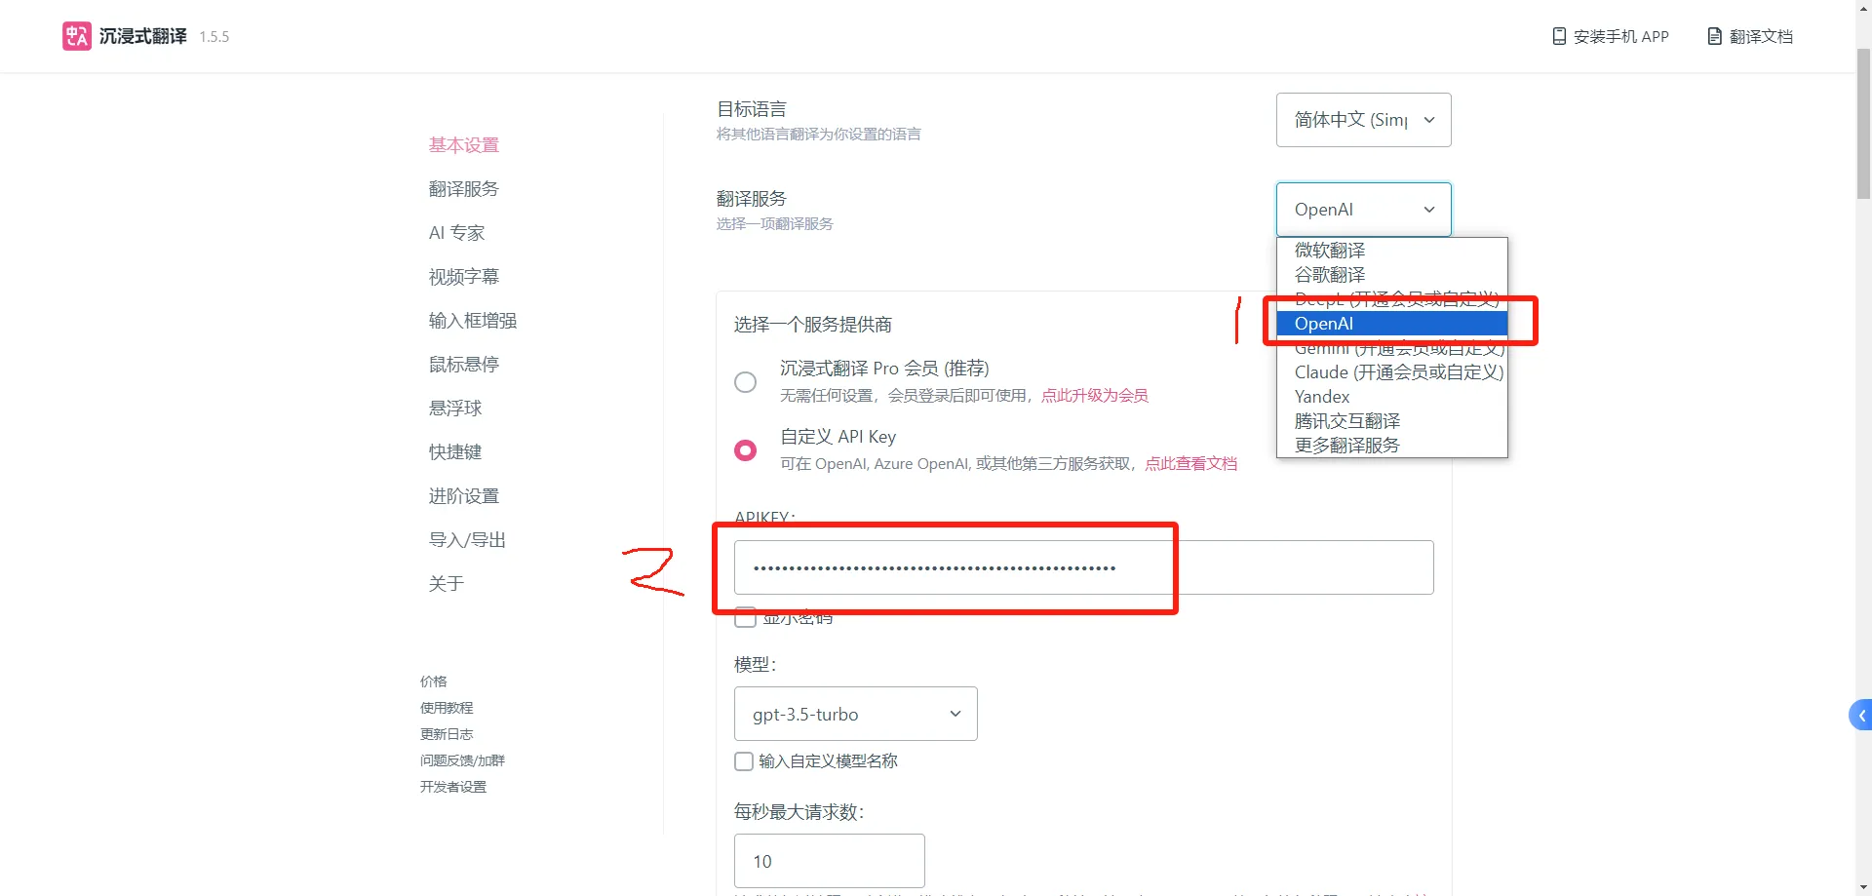Check the 输入自定义模型名称 option
The image size is (1872, 896).
pyautogui.click(x=743, y=761)
